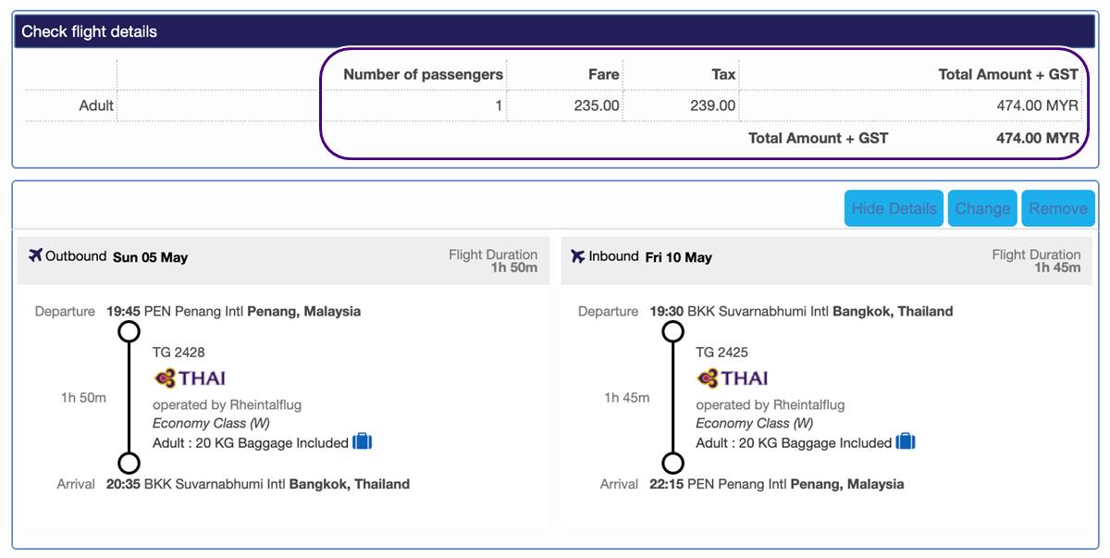Click the total 474.00 MYR amount
This screenshot has width=1110, height=558.
point(1036,138)
